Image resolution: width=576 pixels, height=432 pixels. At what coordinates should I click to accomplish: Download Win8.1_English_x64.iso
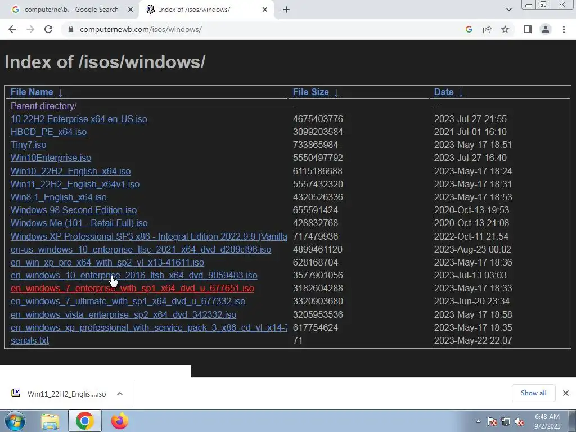[58, 197]
